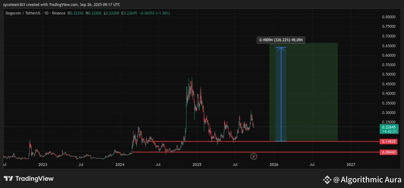The image size is (404, 188).
Task: Select the red 0.14939 price line label
Action: 389,141
